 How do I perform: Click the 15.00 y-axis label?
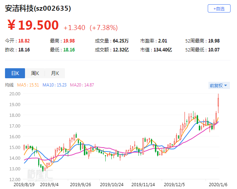click(15, 148)
